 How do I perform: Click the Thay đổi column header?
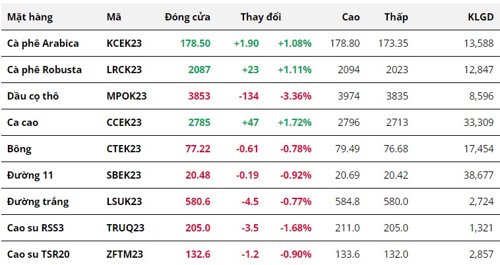pos(260,16)
